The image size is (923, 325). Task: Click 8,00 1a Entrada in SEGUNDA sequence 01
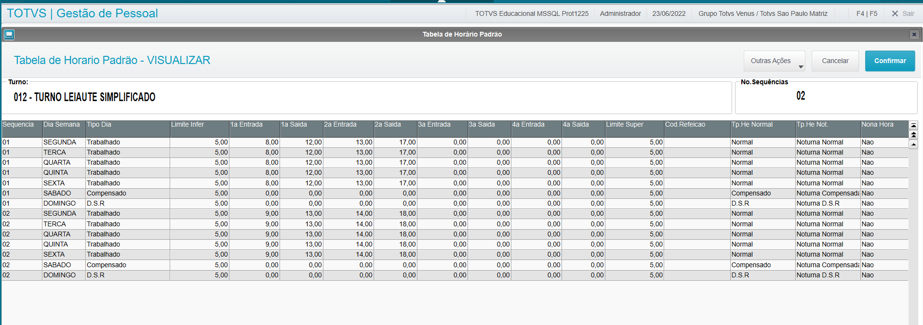254,142
